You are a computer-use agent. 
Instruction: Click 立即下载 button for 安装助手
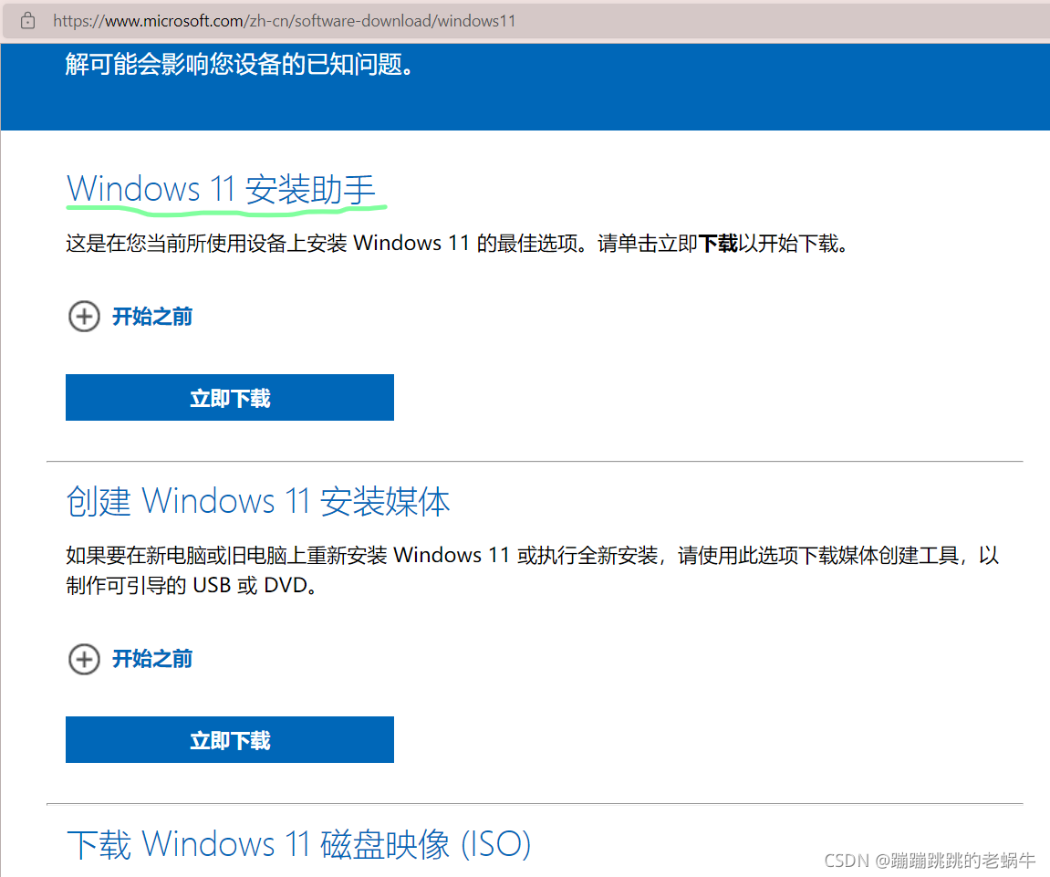(x=230, y=397)
